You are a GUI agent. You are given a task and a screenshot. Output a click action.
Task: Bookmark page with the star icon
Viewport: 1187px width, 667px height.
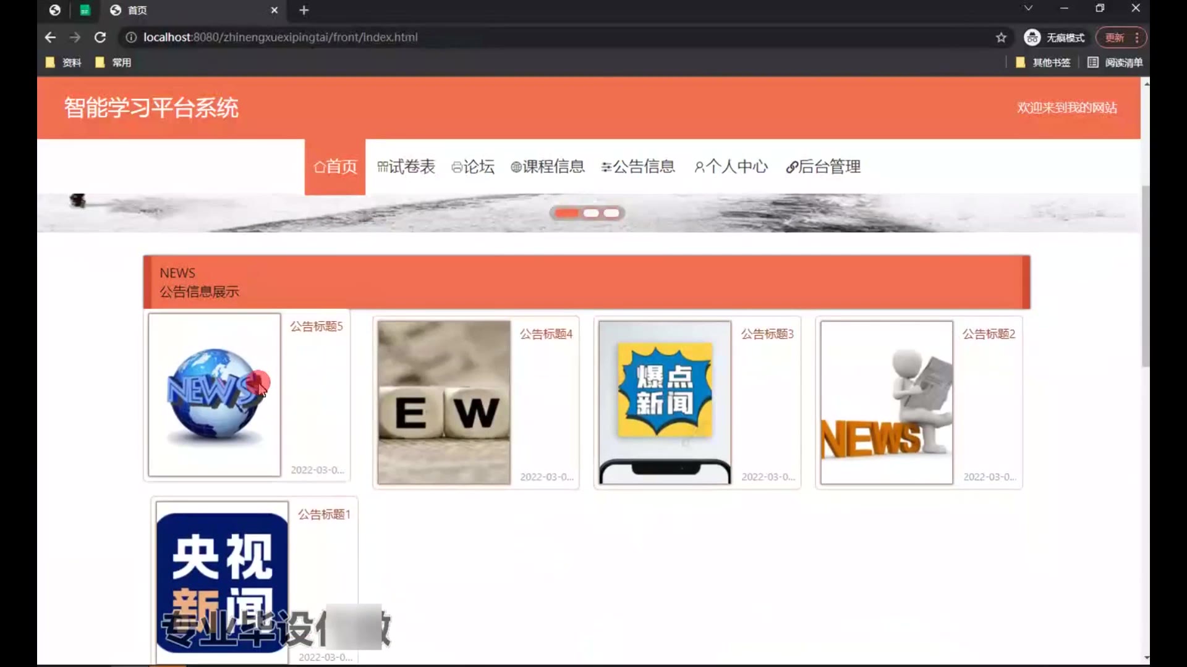pos(1001,38)
